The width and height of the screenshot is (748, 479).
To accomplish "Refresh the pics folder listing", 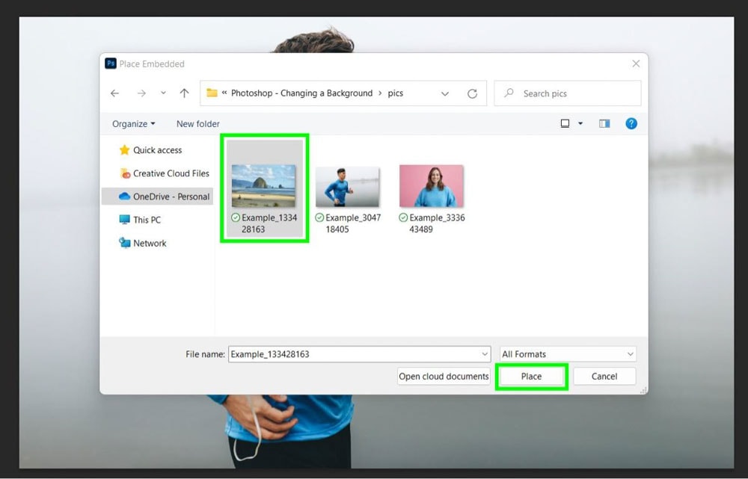I will (472, 93).
